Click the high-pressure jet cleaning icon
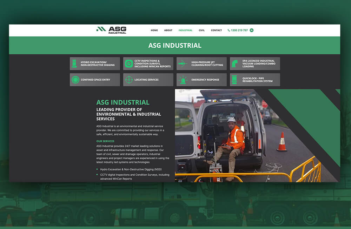 (x=182, y=64)
